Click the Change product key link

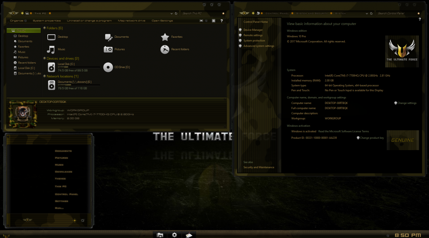[x=372, y=138]
